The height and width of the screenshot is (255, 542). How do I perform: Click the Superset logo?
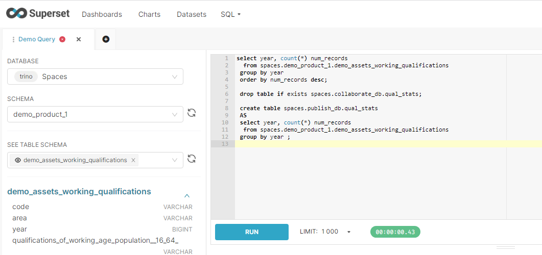[x=37, y=14]
